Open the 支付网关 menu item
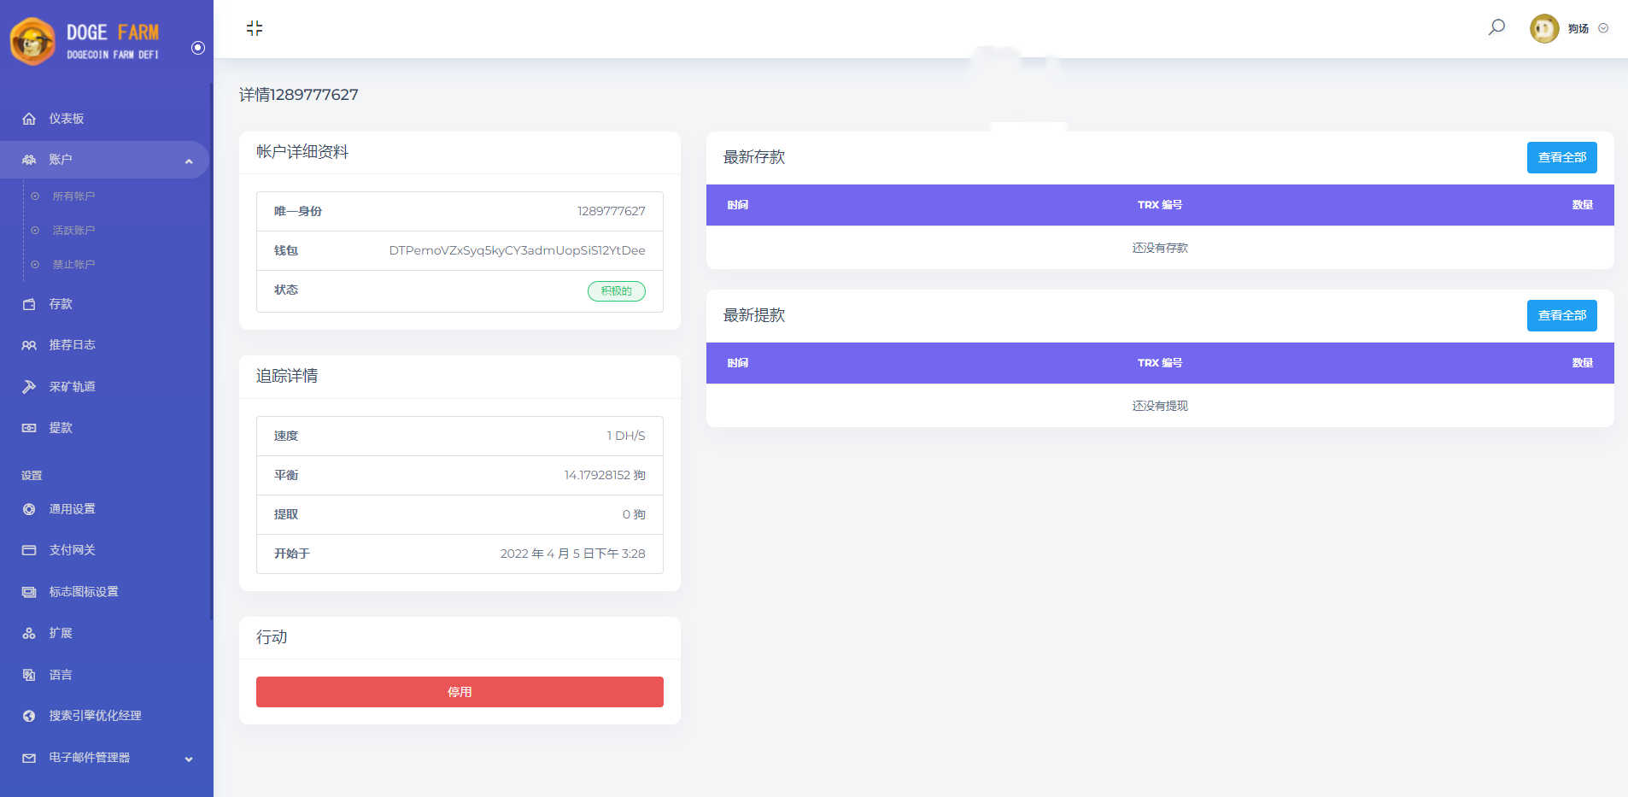 coord(72,550)
